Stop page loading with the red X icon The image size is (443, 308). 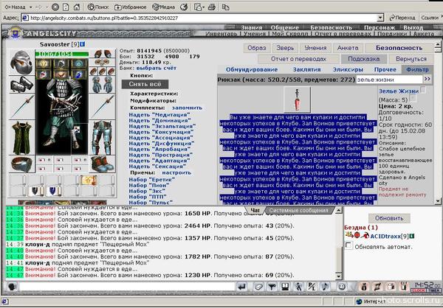[55, 7]
